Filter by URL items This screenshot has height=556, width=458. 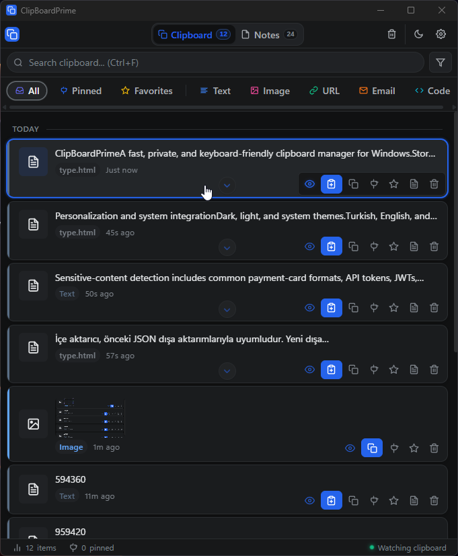click(x=324, y=91)
